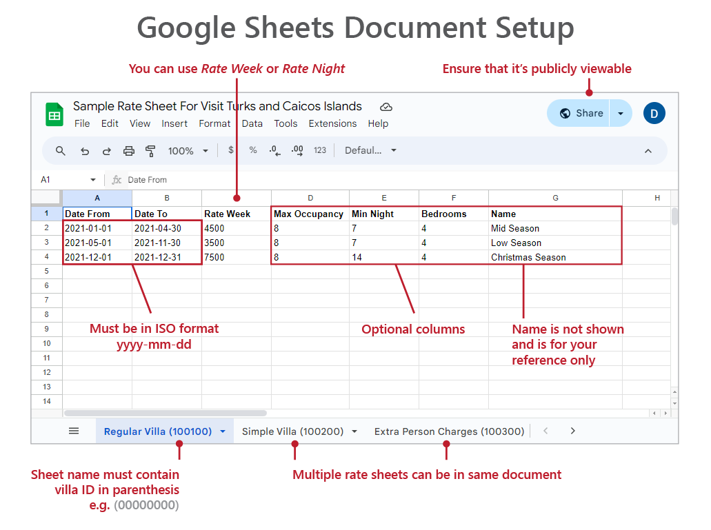Decrease decimal places
This screenshot has width=711, height=530.
pyautogui.click(x=274, y=150)
